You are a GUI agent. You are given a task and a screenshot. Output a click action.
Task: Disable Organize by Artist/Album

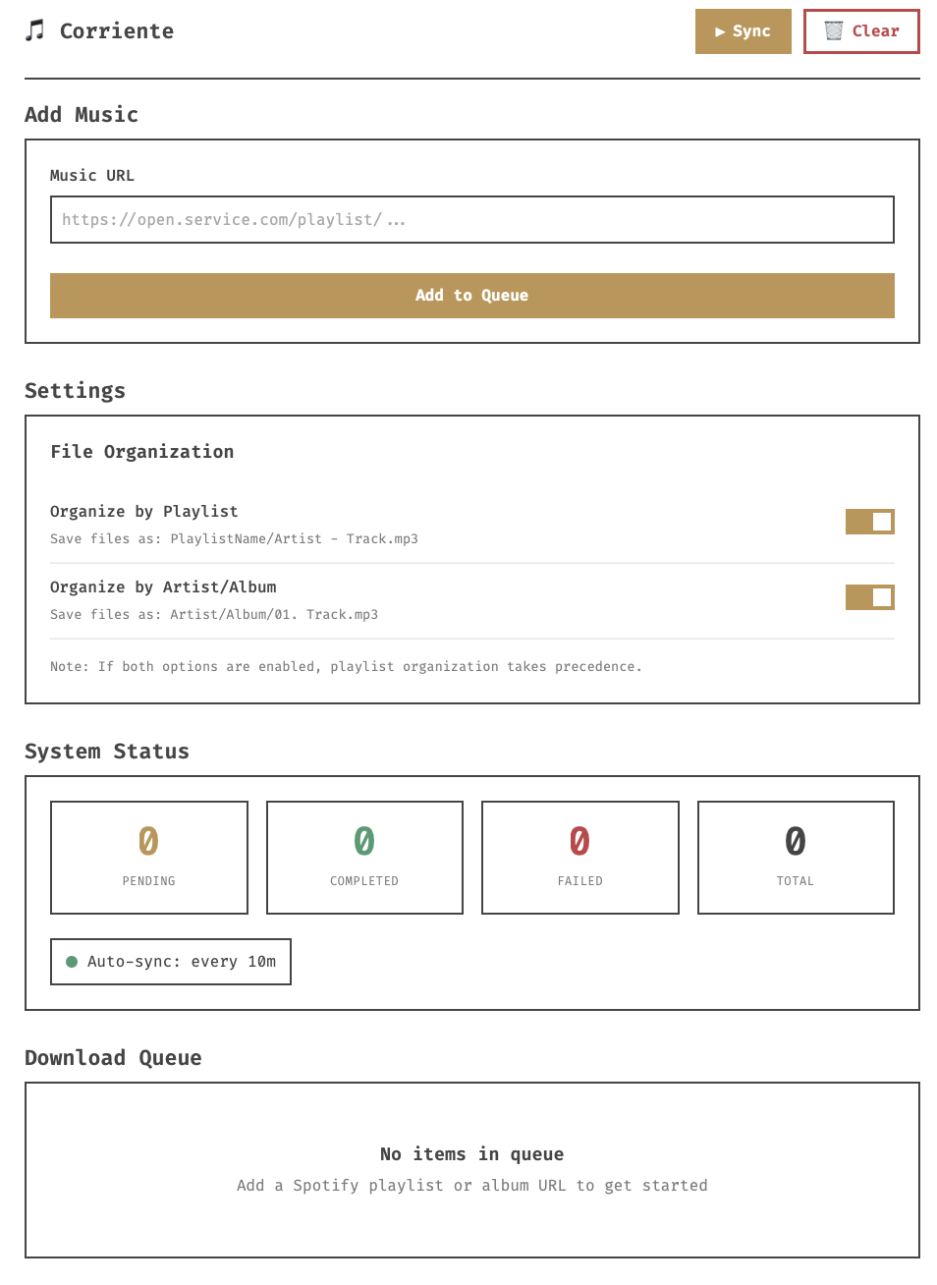(x=869, y=596)
